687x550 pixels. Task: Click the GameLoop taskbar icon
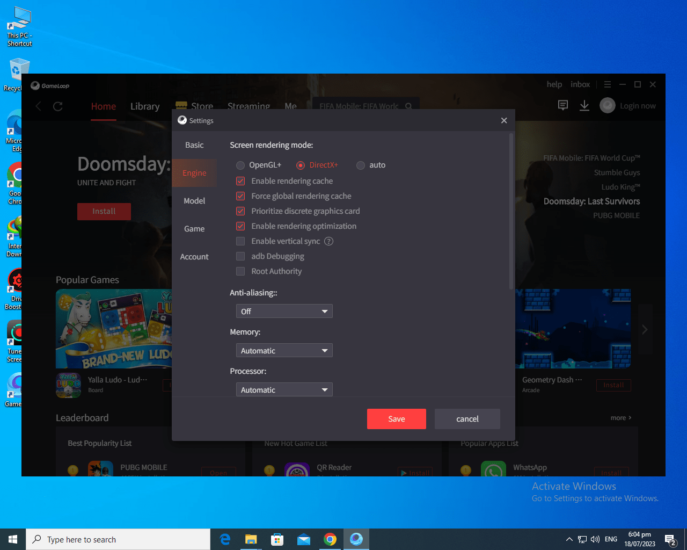pos(356,539)
